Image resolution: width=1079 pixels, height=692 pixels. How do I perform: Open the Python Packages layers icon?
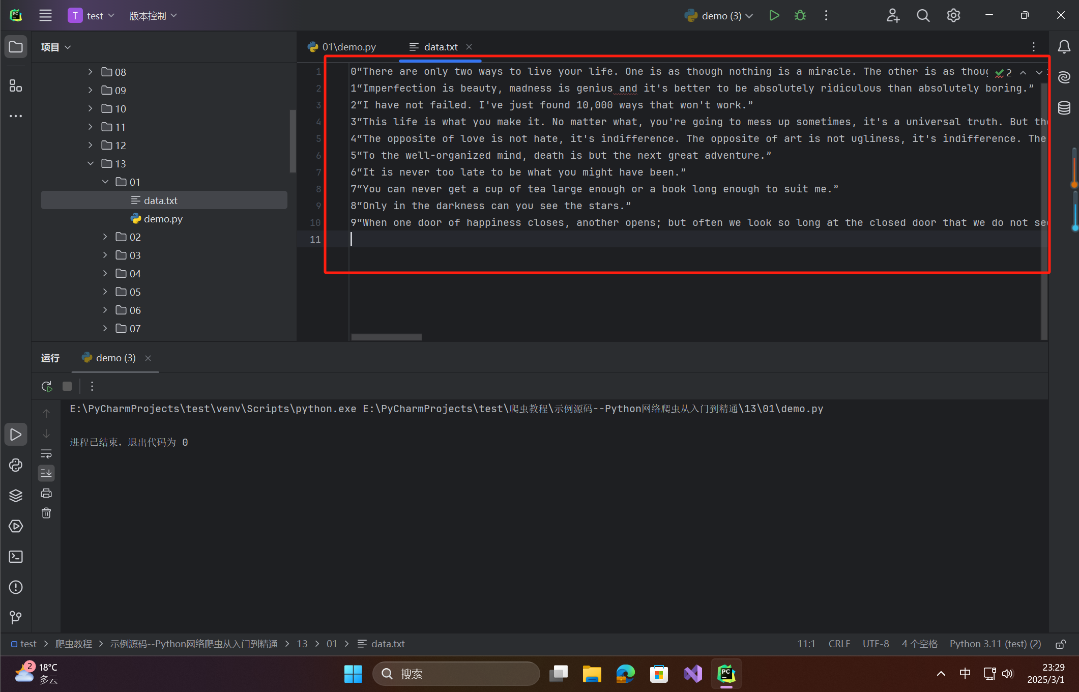(x=16, y=496)
